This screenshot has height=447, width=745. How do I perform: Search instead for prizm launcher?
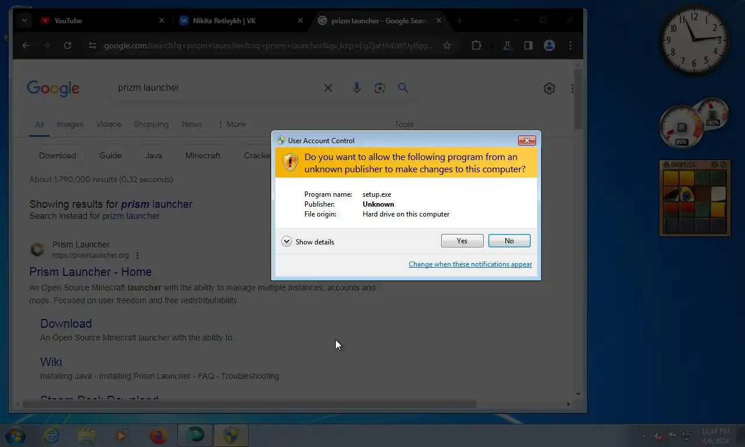tap(131, 216)
